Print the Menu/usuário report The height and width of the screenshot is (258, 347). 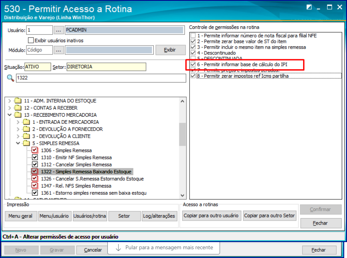tap(54, 216)
